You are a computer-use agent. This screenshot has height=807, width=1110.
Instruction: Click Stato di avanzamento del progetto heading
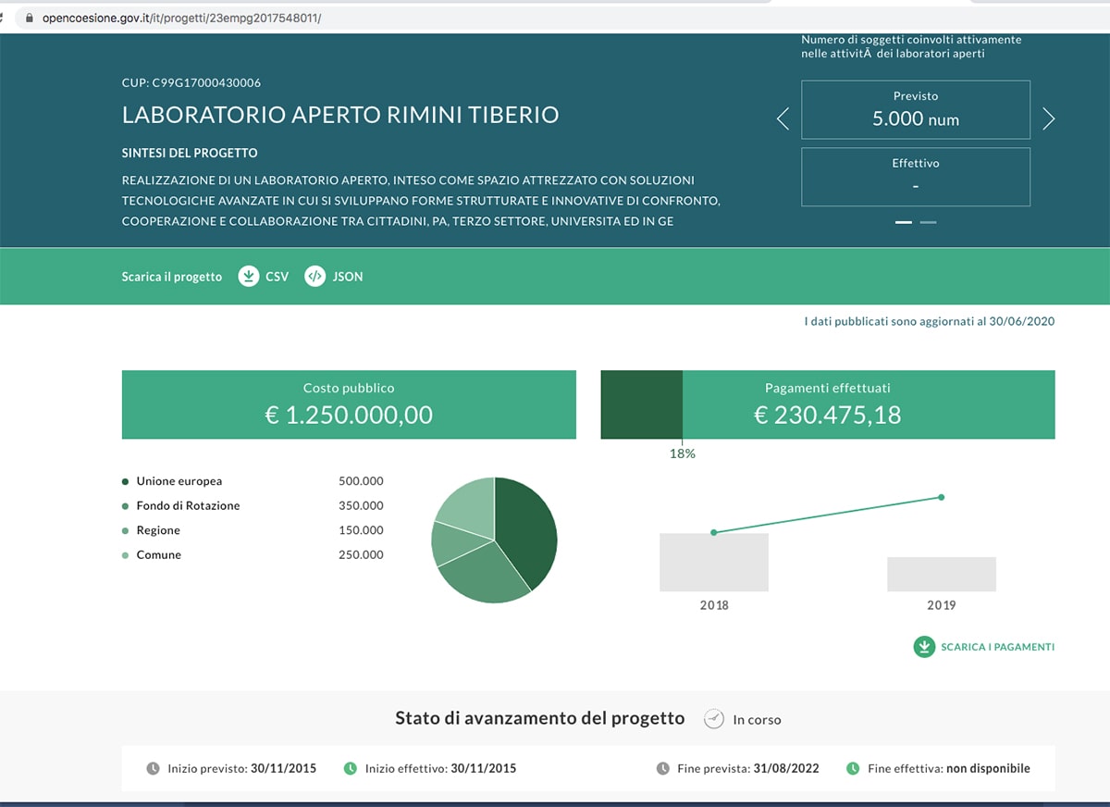pos(540,718)
